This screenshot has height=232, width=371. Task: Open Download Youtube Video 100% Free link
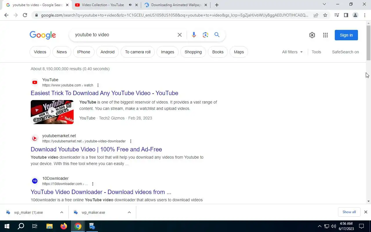[96, 149]
